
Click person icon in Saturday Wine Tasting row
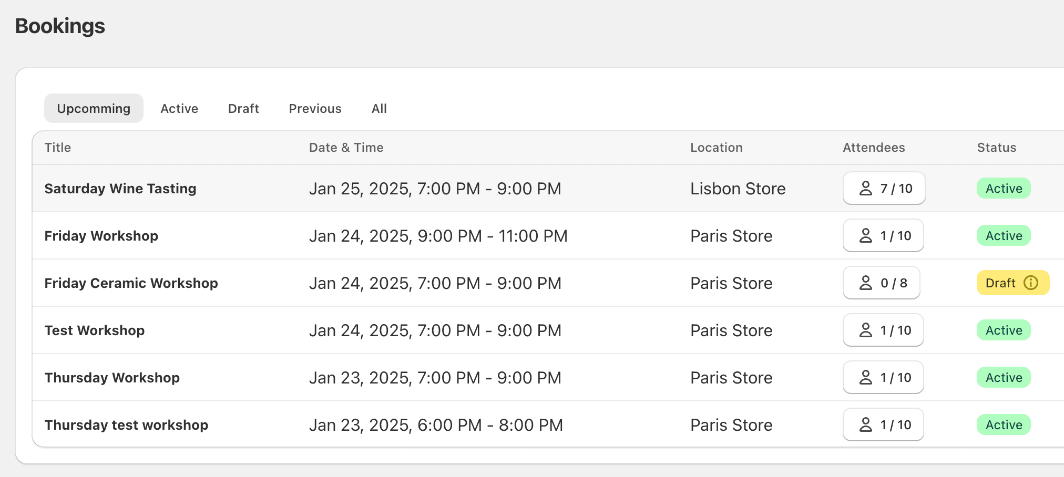click(865, 188)
